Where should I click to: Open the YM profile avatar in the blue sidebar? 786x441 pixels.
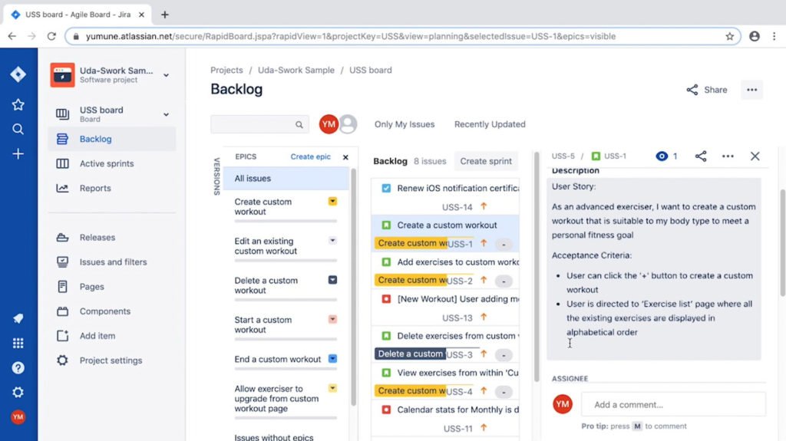pyautogui.click(x=18, y=417)
